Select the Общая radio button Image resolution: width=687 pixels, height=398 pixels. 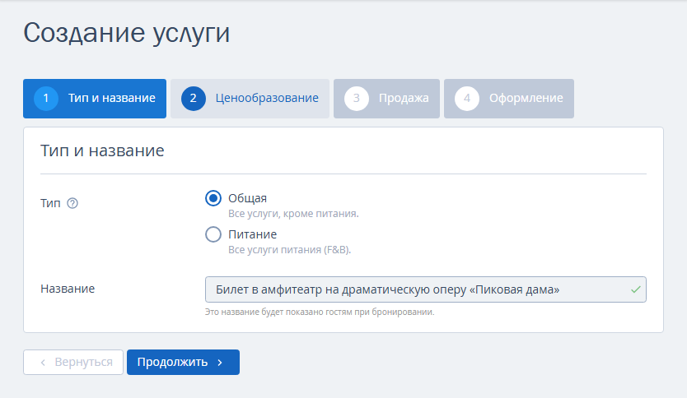[x=213, y=198]
